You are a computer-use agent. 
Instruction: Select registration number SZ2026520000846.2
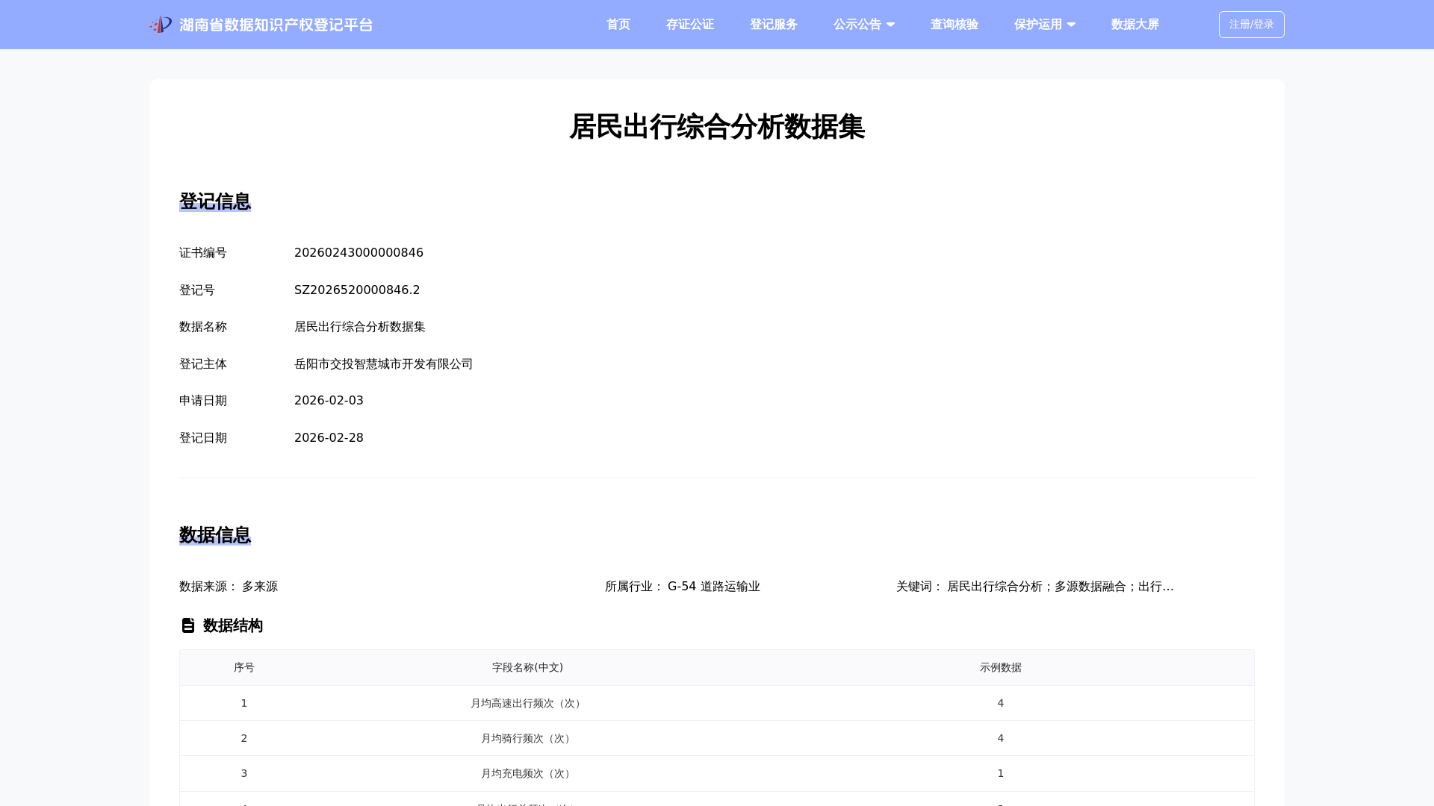click(x=357, y=290)
